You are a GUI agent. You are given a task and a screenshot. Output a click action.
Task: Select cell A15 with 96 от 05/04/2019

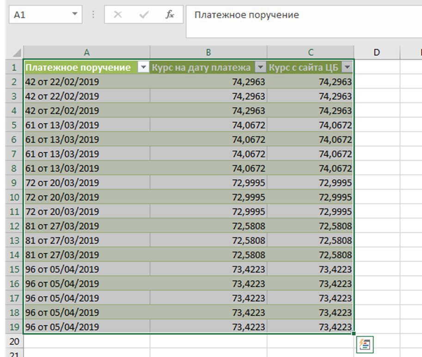pos(86,269)
